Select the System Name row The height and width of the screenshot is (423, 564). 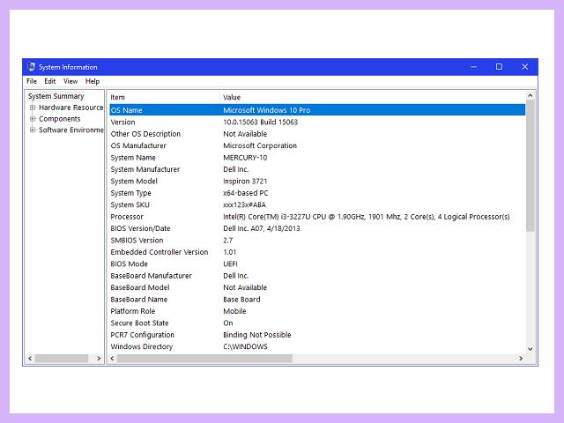tap(317, 158)
